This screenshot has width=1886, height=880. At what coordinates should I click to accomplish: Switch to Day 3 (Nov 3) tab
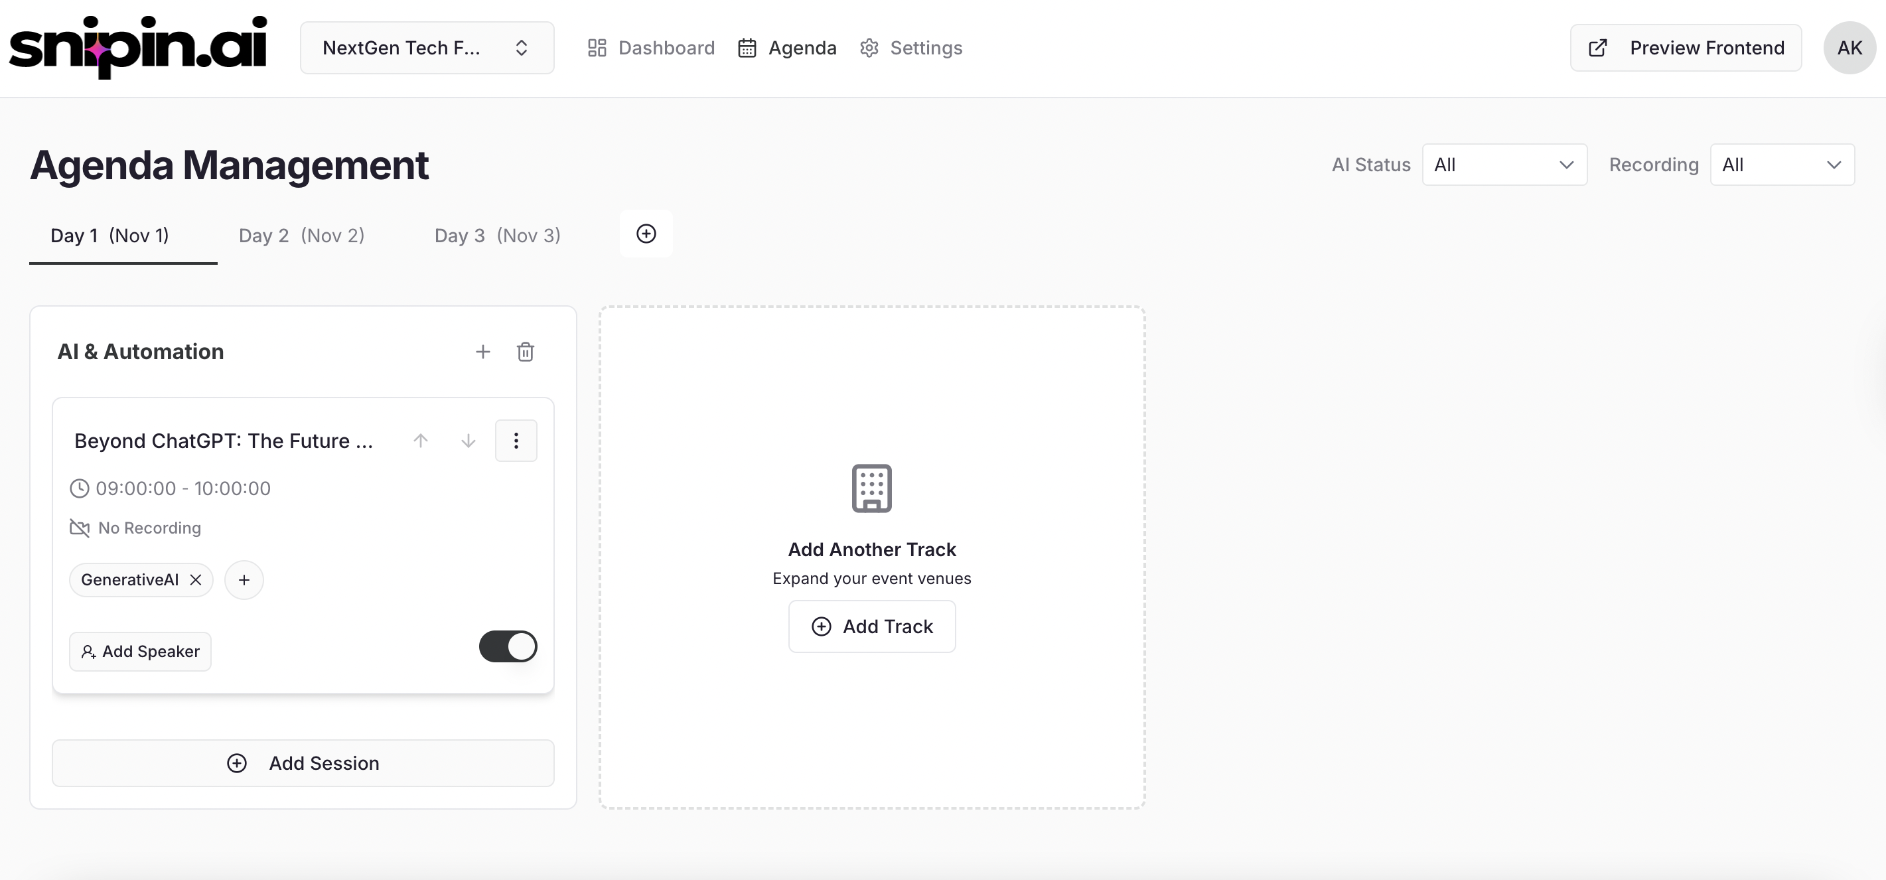tap(497, 236)
